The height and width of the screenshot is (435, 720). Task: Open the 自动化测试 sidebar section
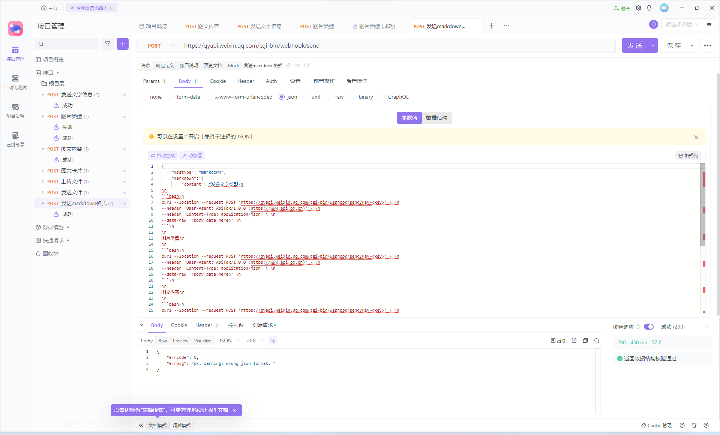(15, 82)
